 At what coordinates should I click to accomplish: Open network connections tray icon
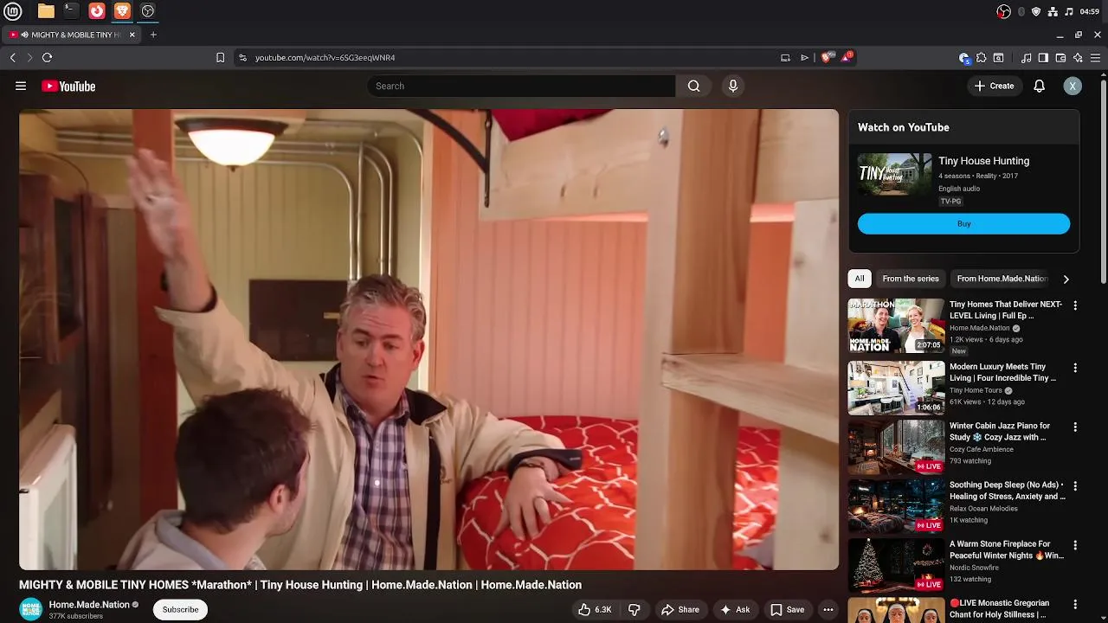coord(1052,11)
